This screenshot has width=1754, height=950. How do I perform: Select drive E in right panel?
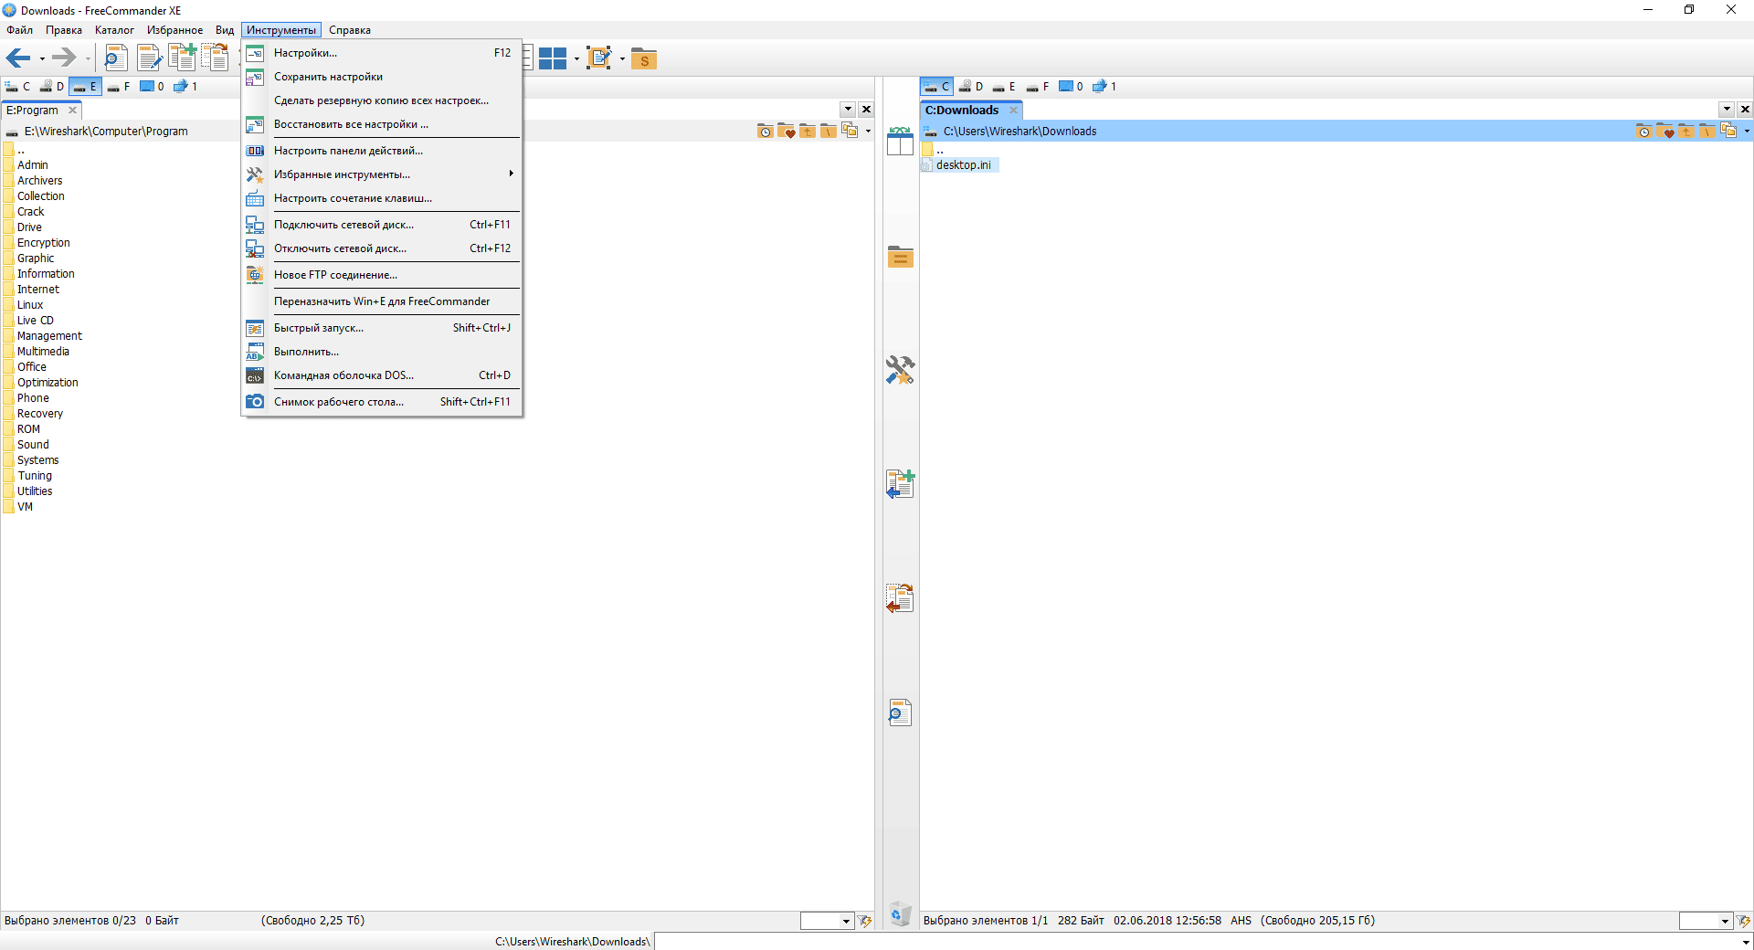[1005, 87]
